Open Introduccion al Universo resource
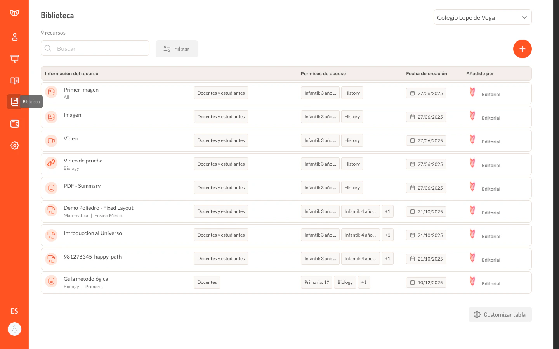 [x=93, y=233]
